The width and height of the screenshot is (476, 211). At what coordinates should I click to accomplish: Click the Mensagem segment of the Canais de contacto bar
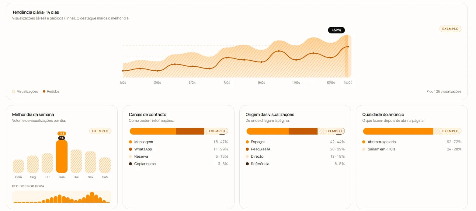tap(153, 131)
